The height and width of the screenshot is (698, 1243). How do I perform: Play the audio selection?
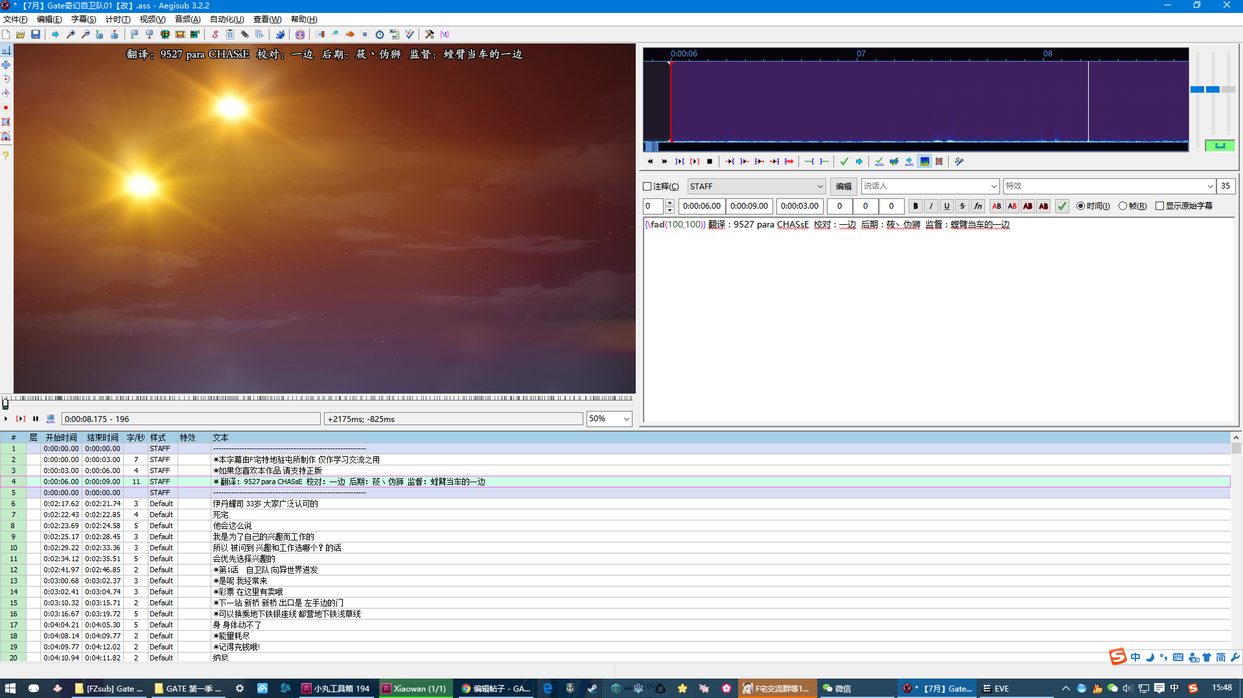tap(680, 161)
